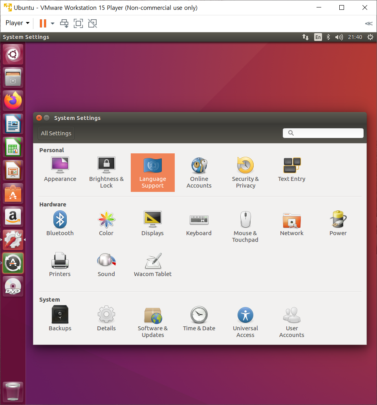Expand the power options dropdown arrow

[53, 23]
